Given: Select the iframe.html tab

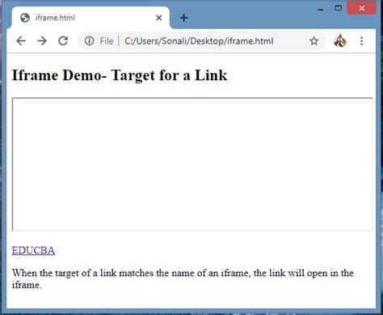Looking at the screenshot, I should [x=90, y=18].
